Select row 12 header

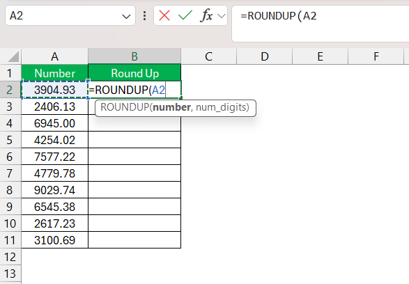click(10, 257)
